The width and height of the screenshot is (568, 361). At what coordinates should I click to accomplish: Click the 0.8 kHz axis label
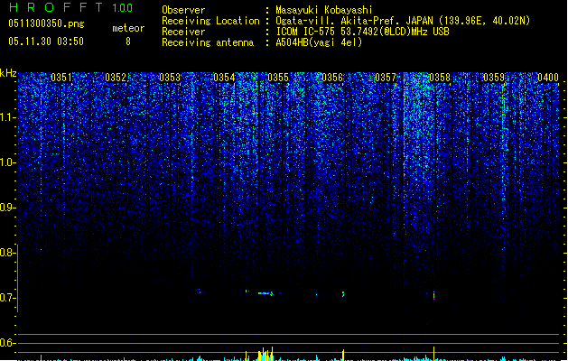click(x=7, y=253)
